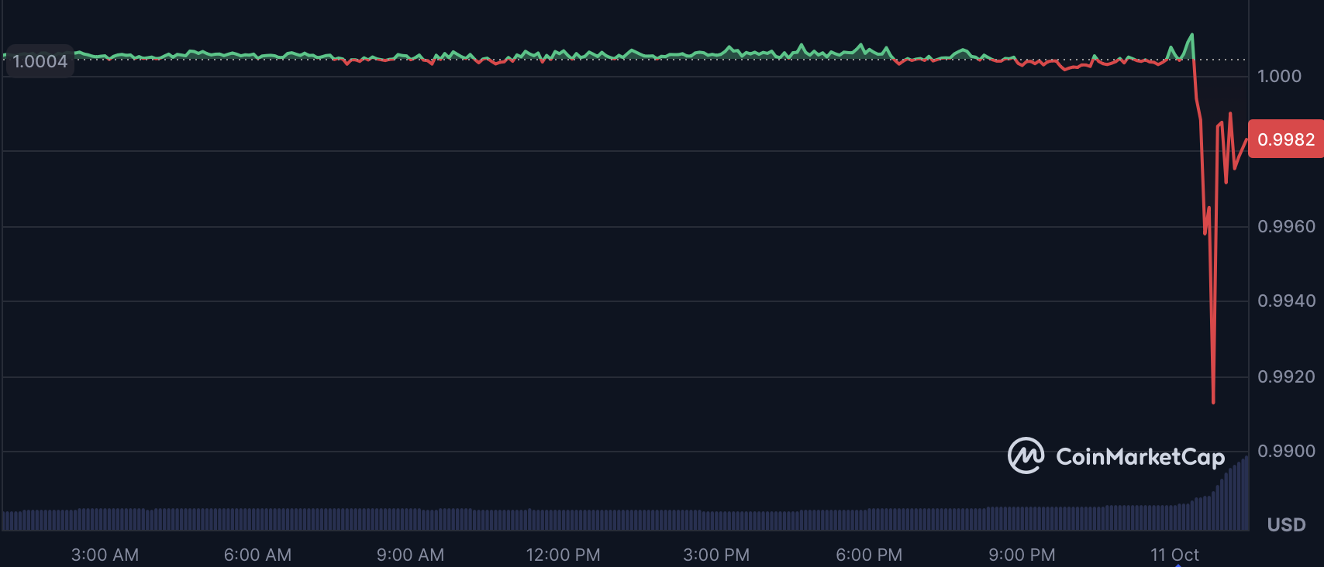This screenshot has height=567, width=1324.
Task: Select the 6:00 PM time axis label
Action: click(x=868, y=555)
